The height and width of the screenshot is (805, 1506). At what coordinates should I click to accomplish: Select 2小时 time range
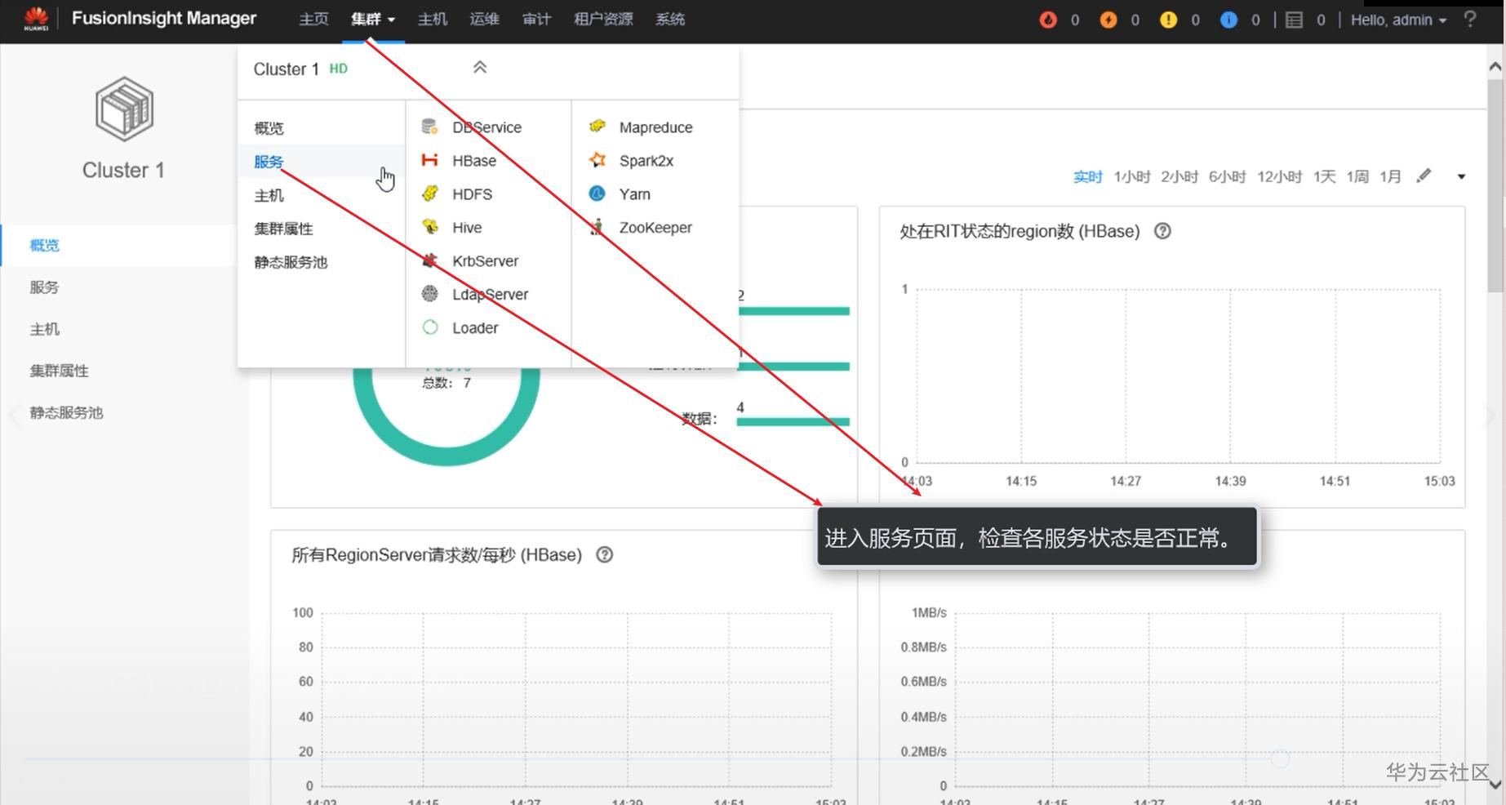click(1179, 176)
